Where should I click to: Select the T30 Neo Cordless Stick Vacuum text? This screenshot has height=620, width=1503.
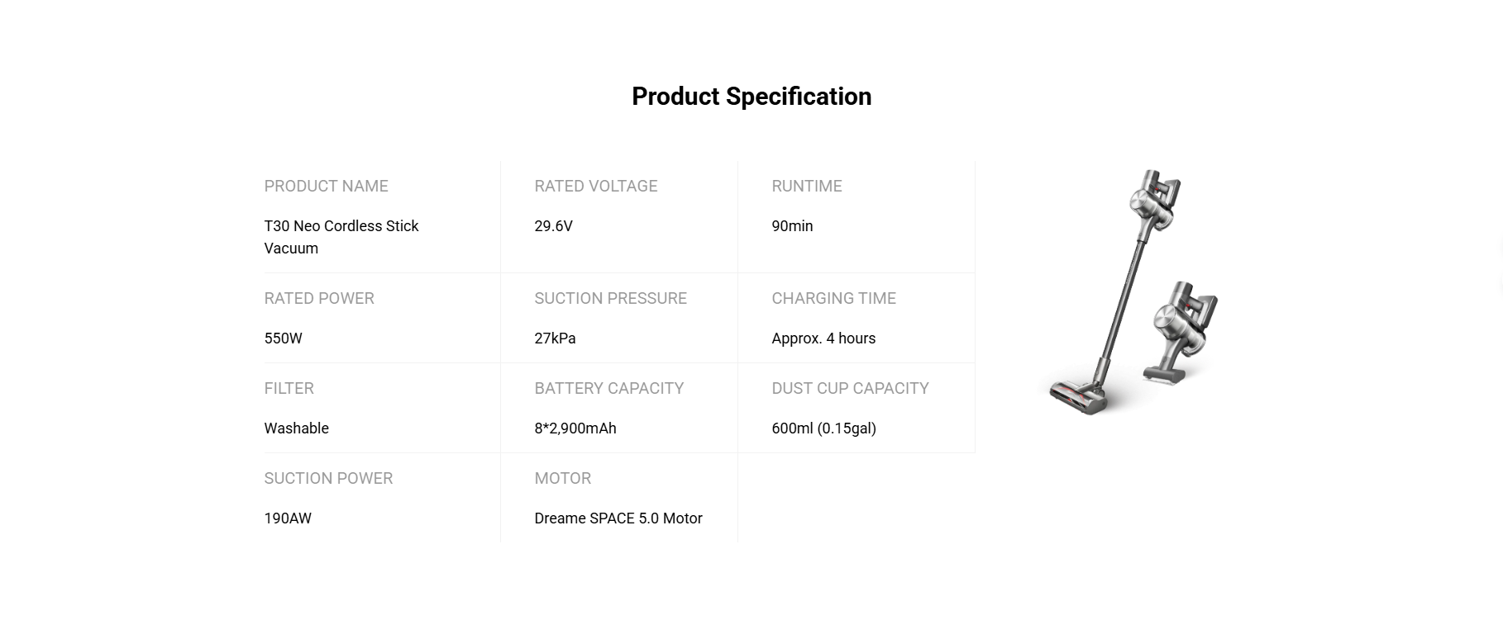pos(341,237)
